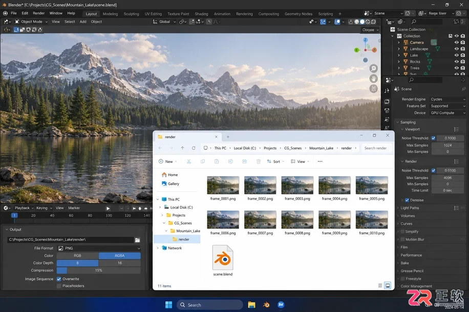This screenshot has height=312, width=469.
Task: Uncheck the Denoise checkbox
Action: pos(407,200)
